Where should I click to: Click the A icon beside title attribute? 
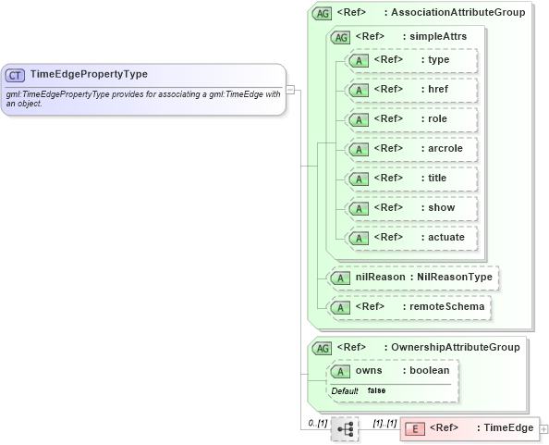point(359,179)
